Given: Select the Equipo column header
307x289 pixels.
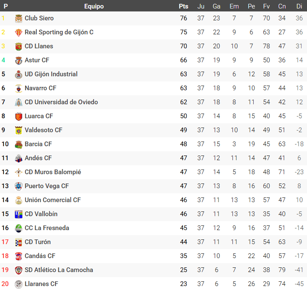Looking at the screenshot, I should (94, 6).
